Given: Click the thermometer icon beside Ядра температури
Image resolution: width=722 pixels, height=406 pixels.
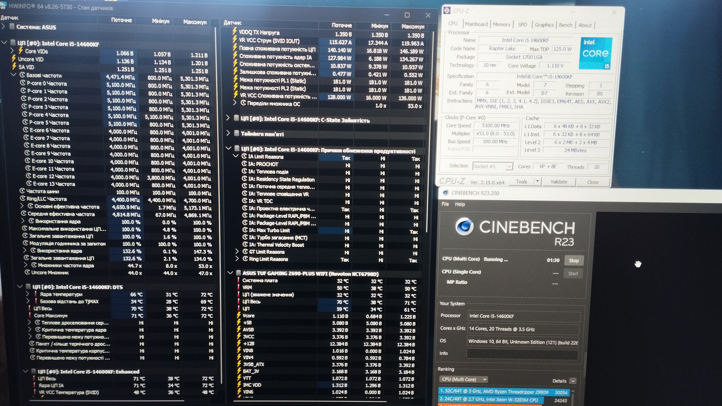Looking at the screenshot, I should coord(35,294).
